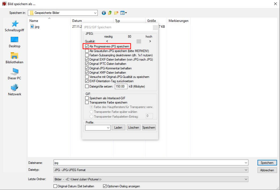Select Transparente Farbe später wählen radio
The width and height of the screenshot is (280, 190).
[x=92, y=112]
